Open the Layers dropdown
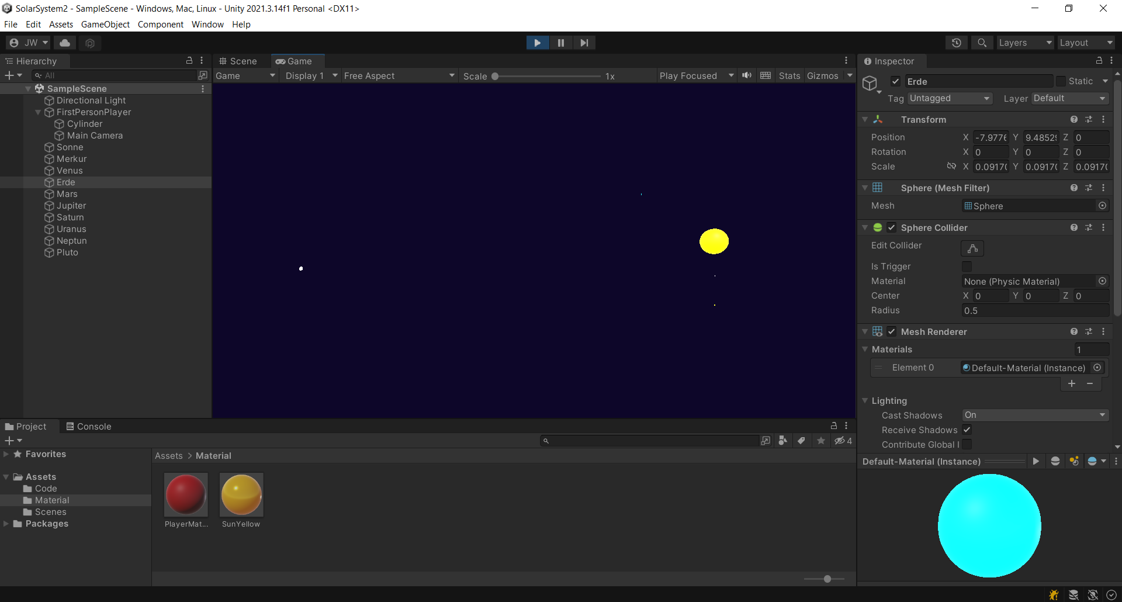1122x602 pixels. pos(1024,42)
